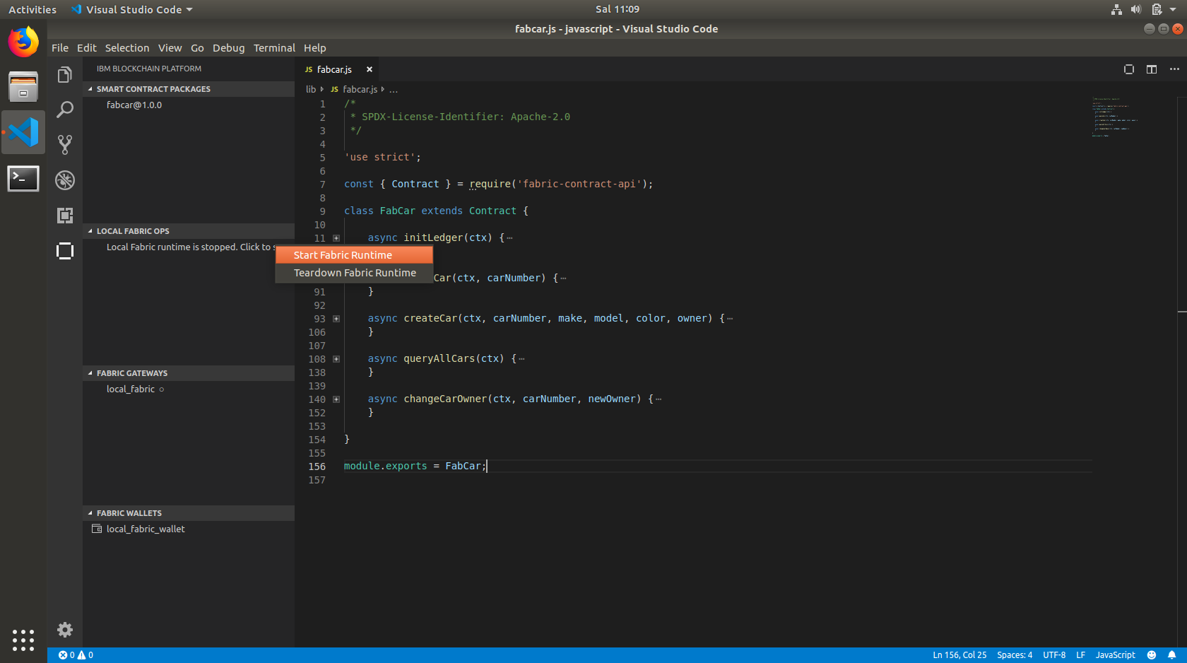Collapse the Smart Contract Packages section

pos(188,89)
